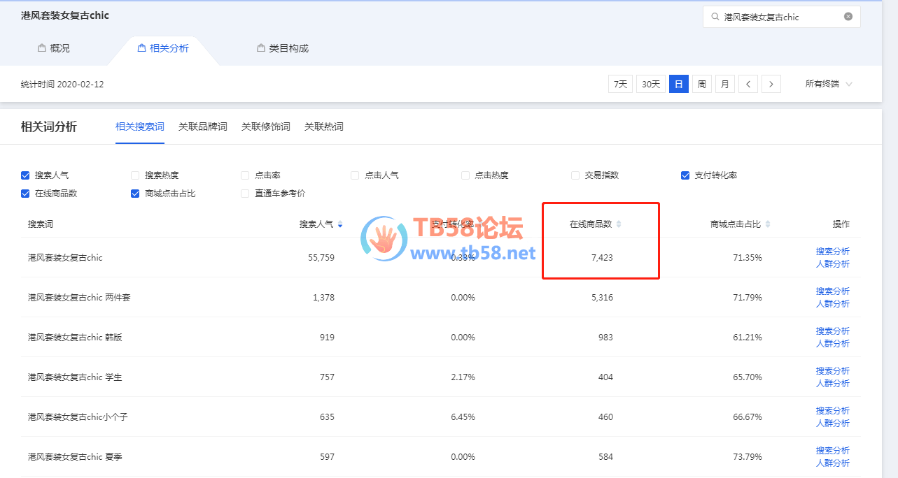Switch to the 类目构成 tab
Image resolution: width=898 pixels, height=478 pixels.
[282, 48]
